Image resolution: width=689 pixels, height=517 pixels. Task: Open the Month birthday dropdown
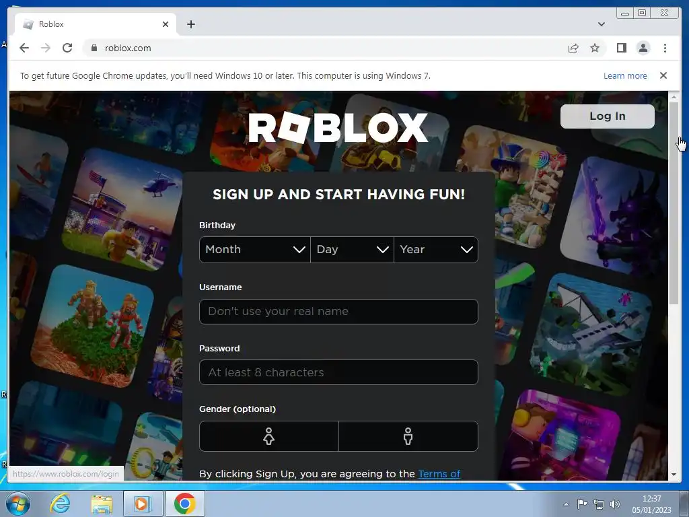(255, 250)
